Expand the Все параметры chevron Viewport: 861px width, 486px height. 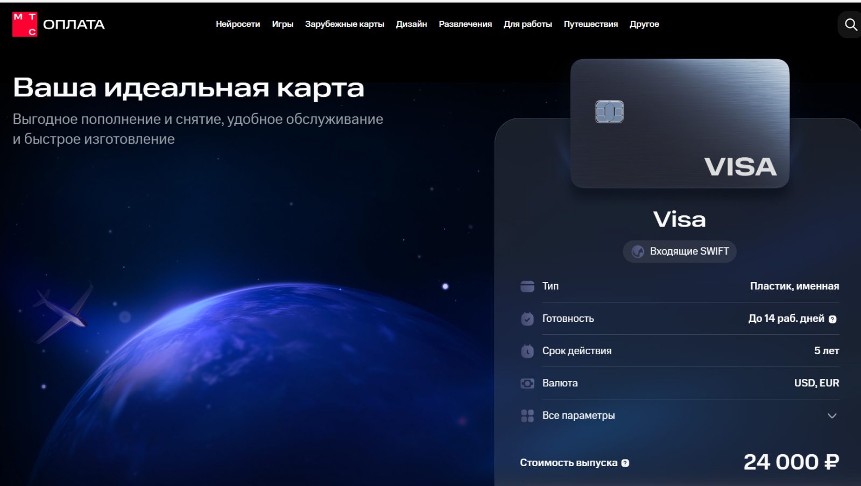[832, 415]
